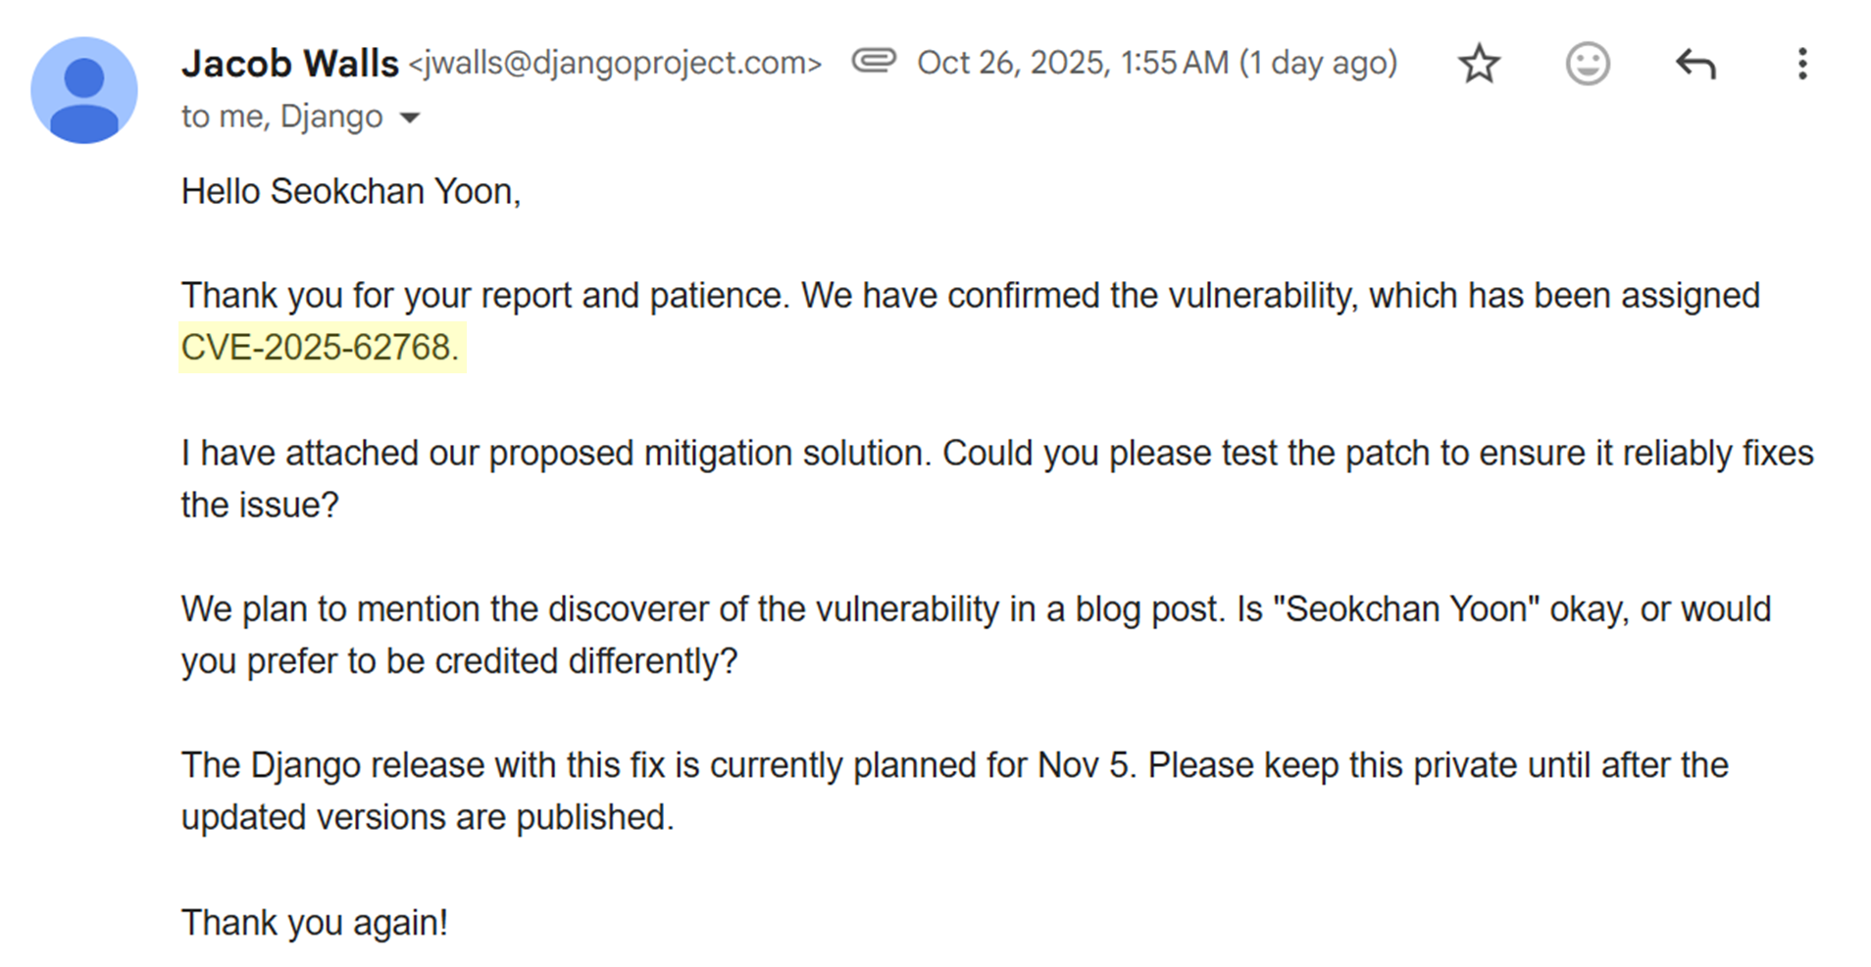Click the "Thank you again!" closing line

click(314, 923)
